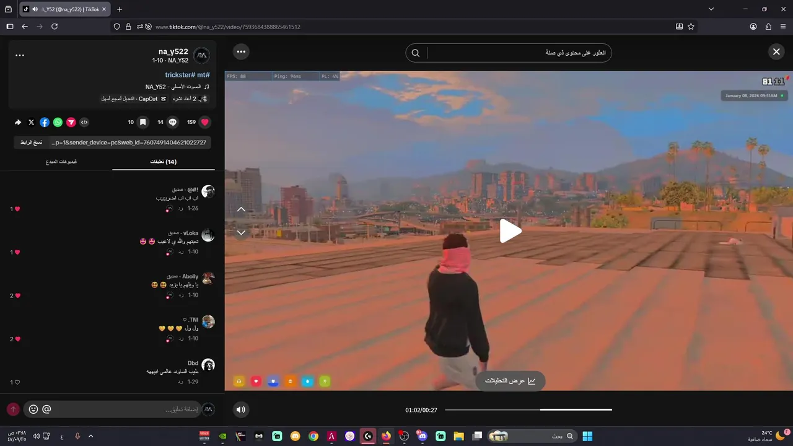793x446 pixels.
Task: Open the emoji picker in comment box
Action: [x=33, y=409]
